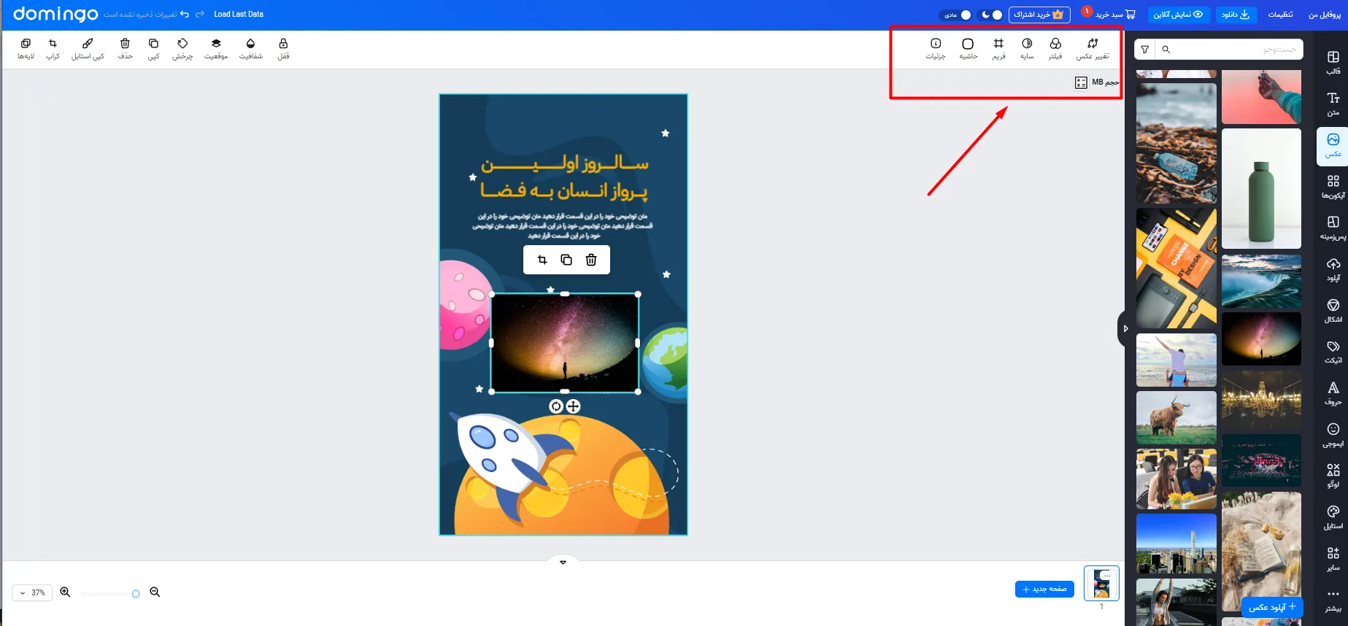
Task: Select the starry galaxy photo in panel
Action: click(1261, 339)
